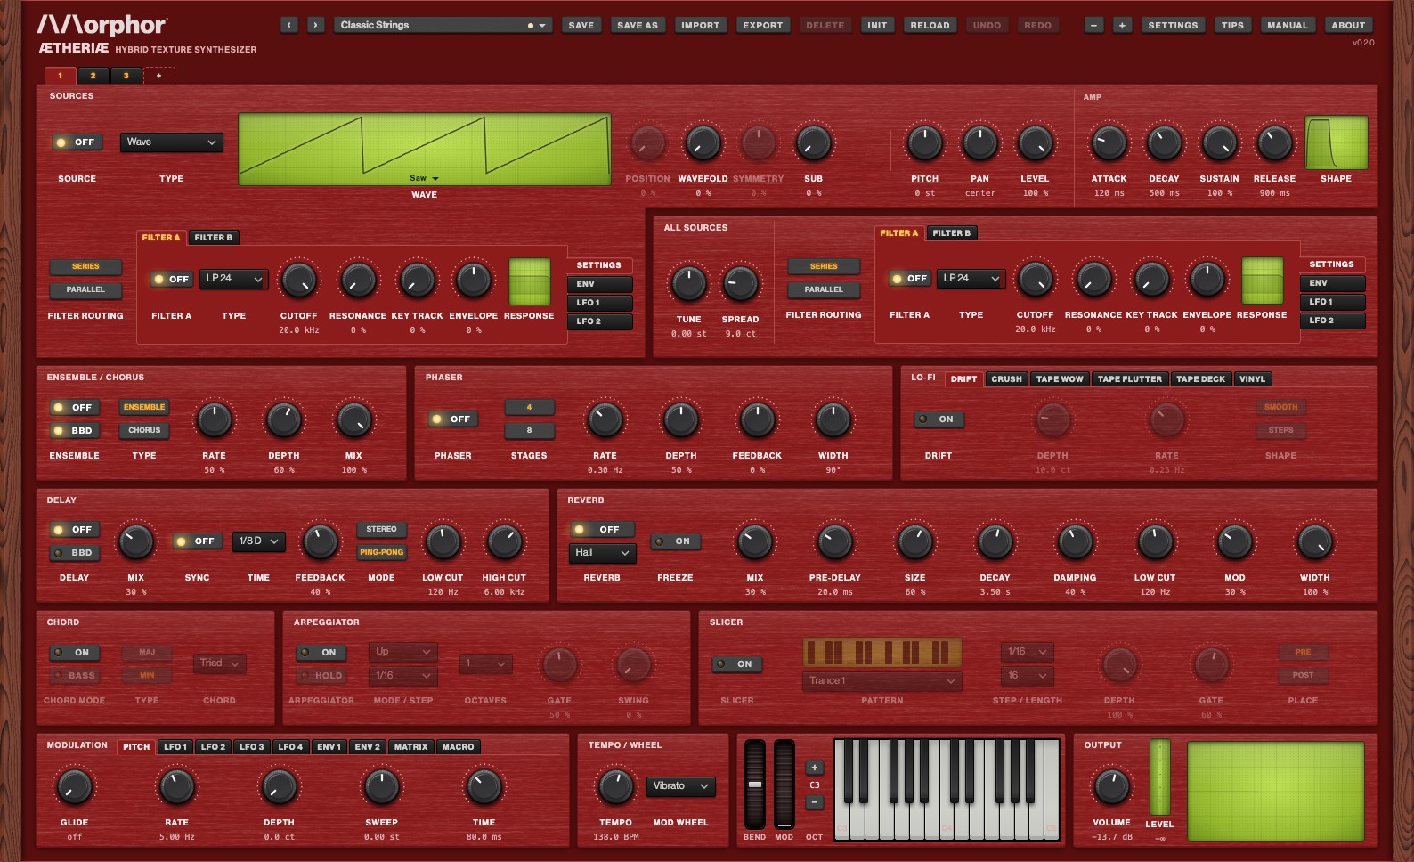
Task: Click the Mod wheel slider
Action: (784, 784)
